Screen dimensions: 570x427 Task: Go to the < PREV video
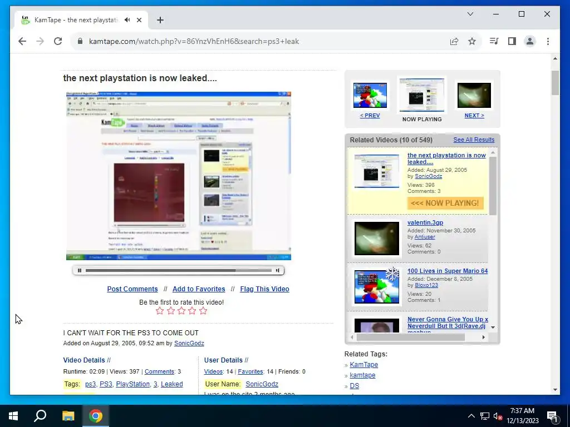pos(370,116)
